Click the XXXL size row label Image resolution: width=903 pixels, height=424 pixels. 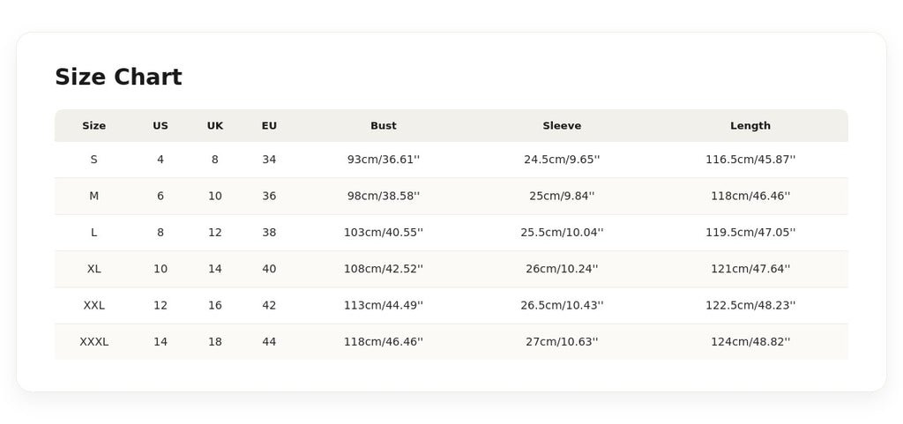[93, 342]
